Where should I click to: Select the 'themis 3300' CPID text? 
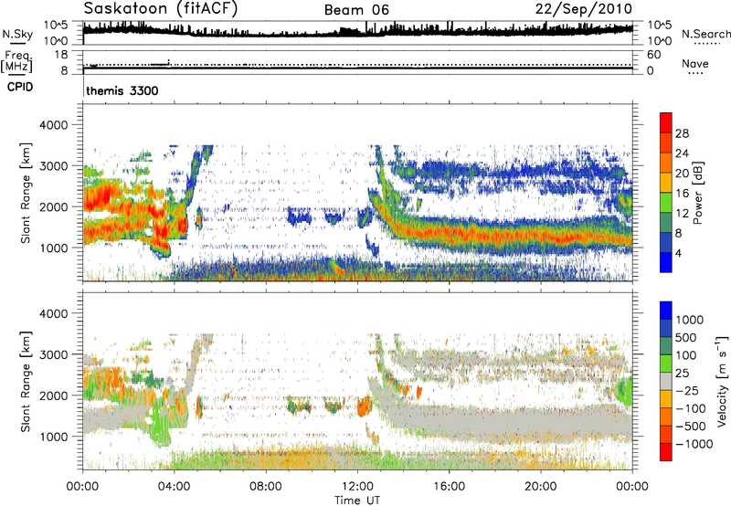122,90
